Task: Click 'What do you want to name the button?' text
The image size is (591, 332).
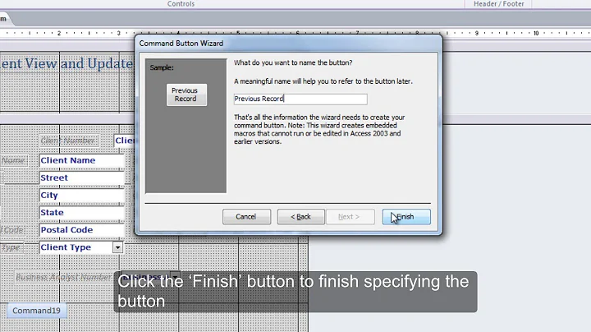Action: 293,62
